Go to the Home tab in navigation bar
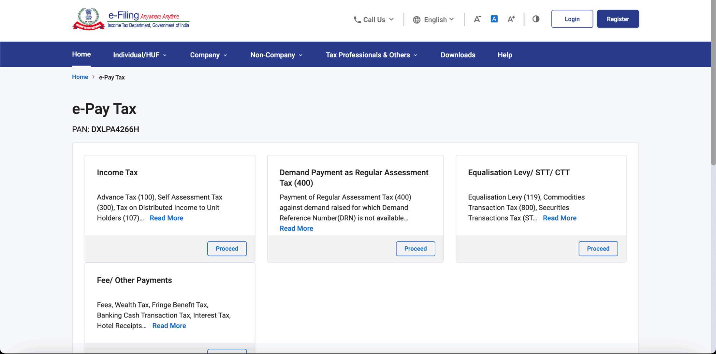The height and width of the screenshot is (354, 716). click(x=81, y=54)
